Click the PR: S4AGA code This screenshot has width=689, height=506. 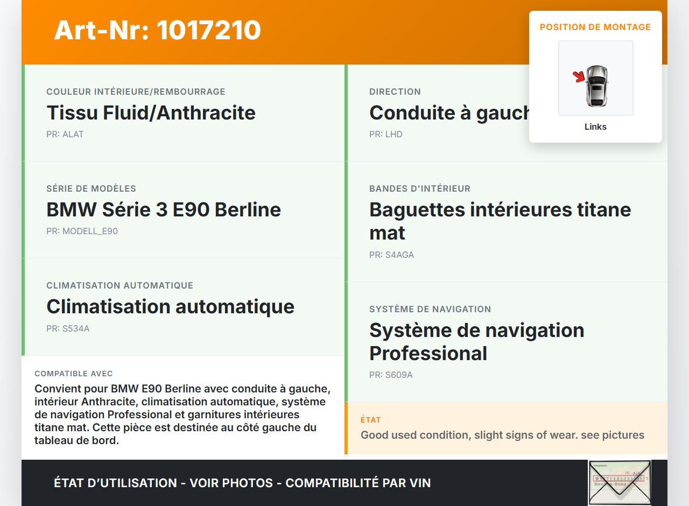point(392,255)
